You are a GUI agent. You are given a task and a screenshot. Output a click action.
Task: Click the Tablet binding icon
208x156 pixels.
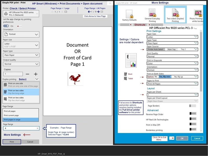(126, 79)
